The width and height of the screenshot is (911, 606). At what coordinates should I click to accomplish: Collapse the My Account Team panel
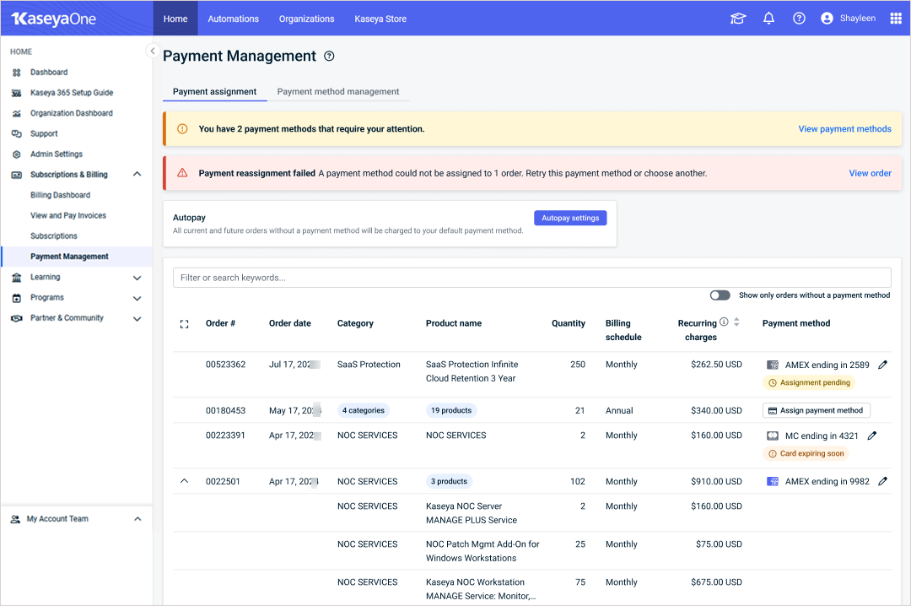pos(137,519)
